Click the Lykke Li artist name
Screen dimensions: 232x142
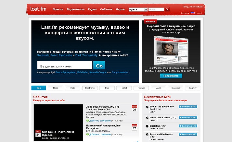(153, 120)
